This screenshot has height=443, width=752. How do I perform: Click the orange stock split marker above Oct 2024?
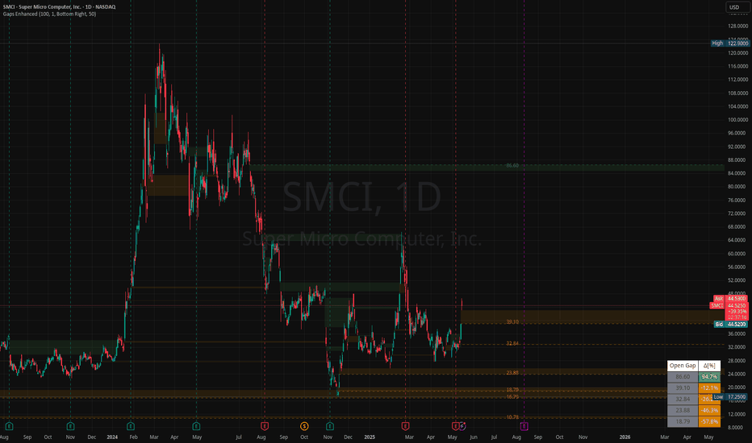304,426
